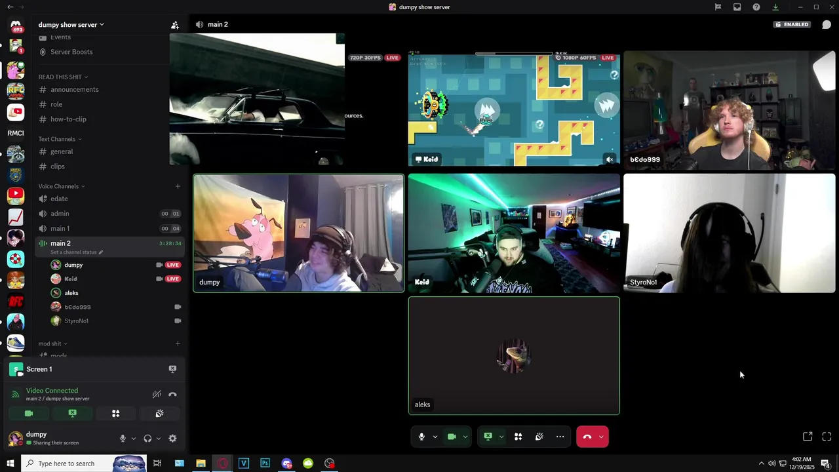Collapse the mod shit category
Image resolution: width=839 pixels, height=472 pixels.
click(x=52, y=344)
